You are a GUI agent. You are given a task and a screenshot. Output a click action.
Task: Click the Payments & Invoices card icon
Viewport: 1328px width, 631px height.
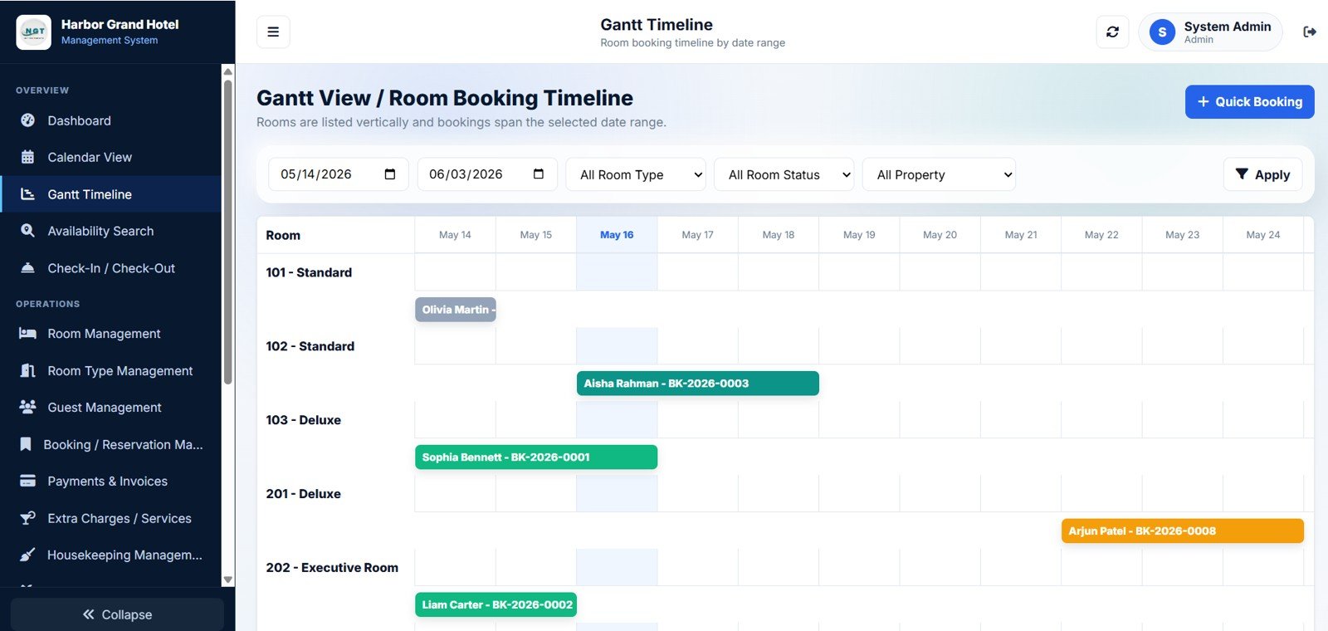27,481
